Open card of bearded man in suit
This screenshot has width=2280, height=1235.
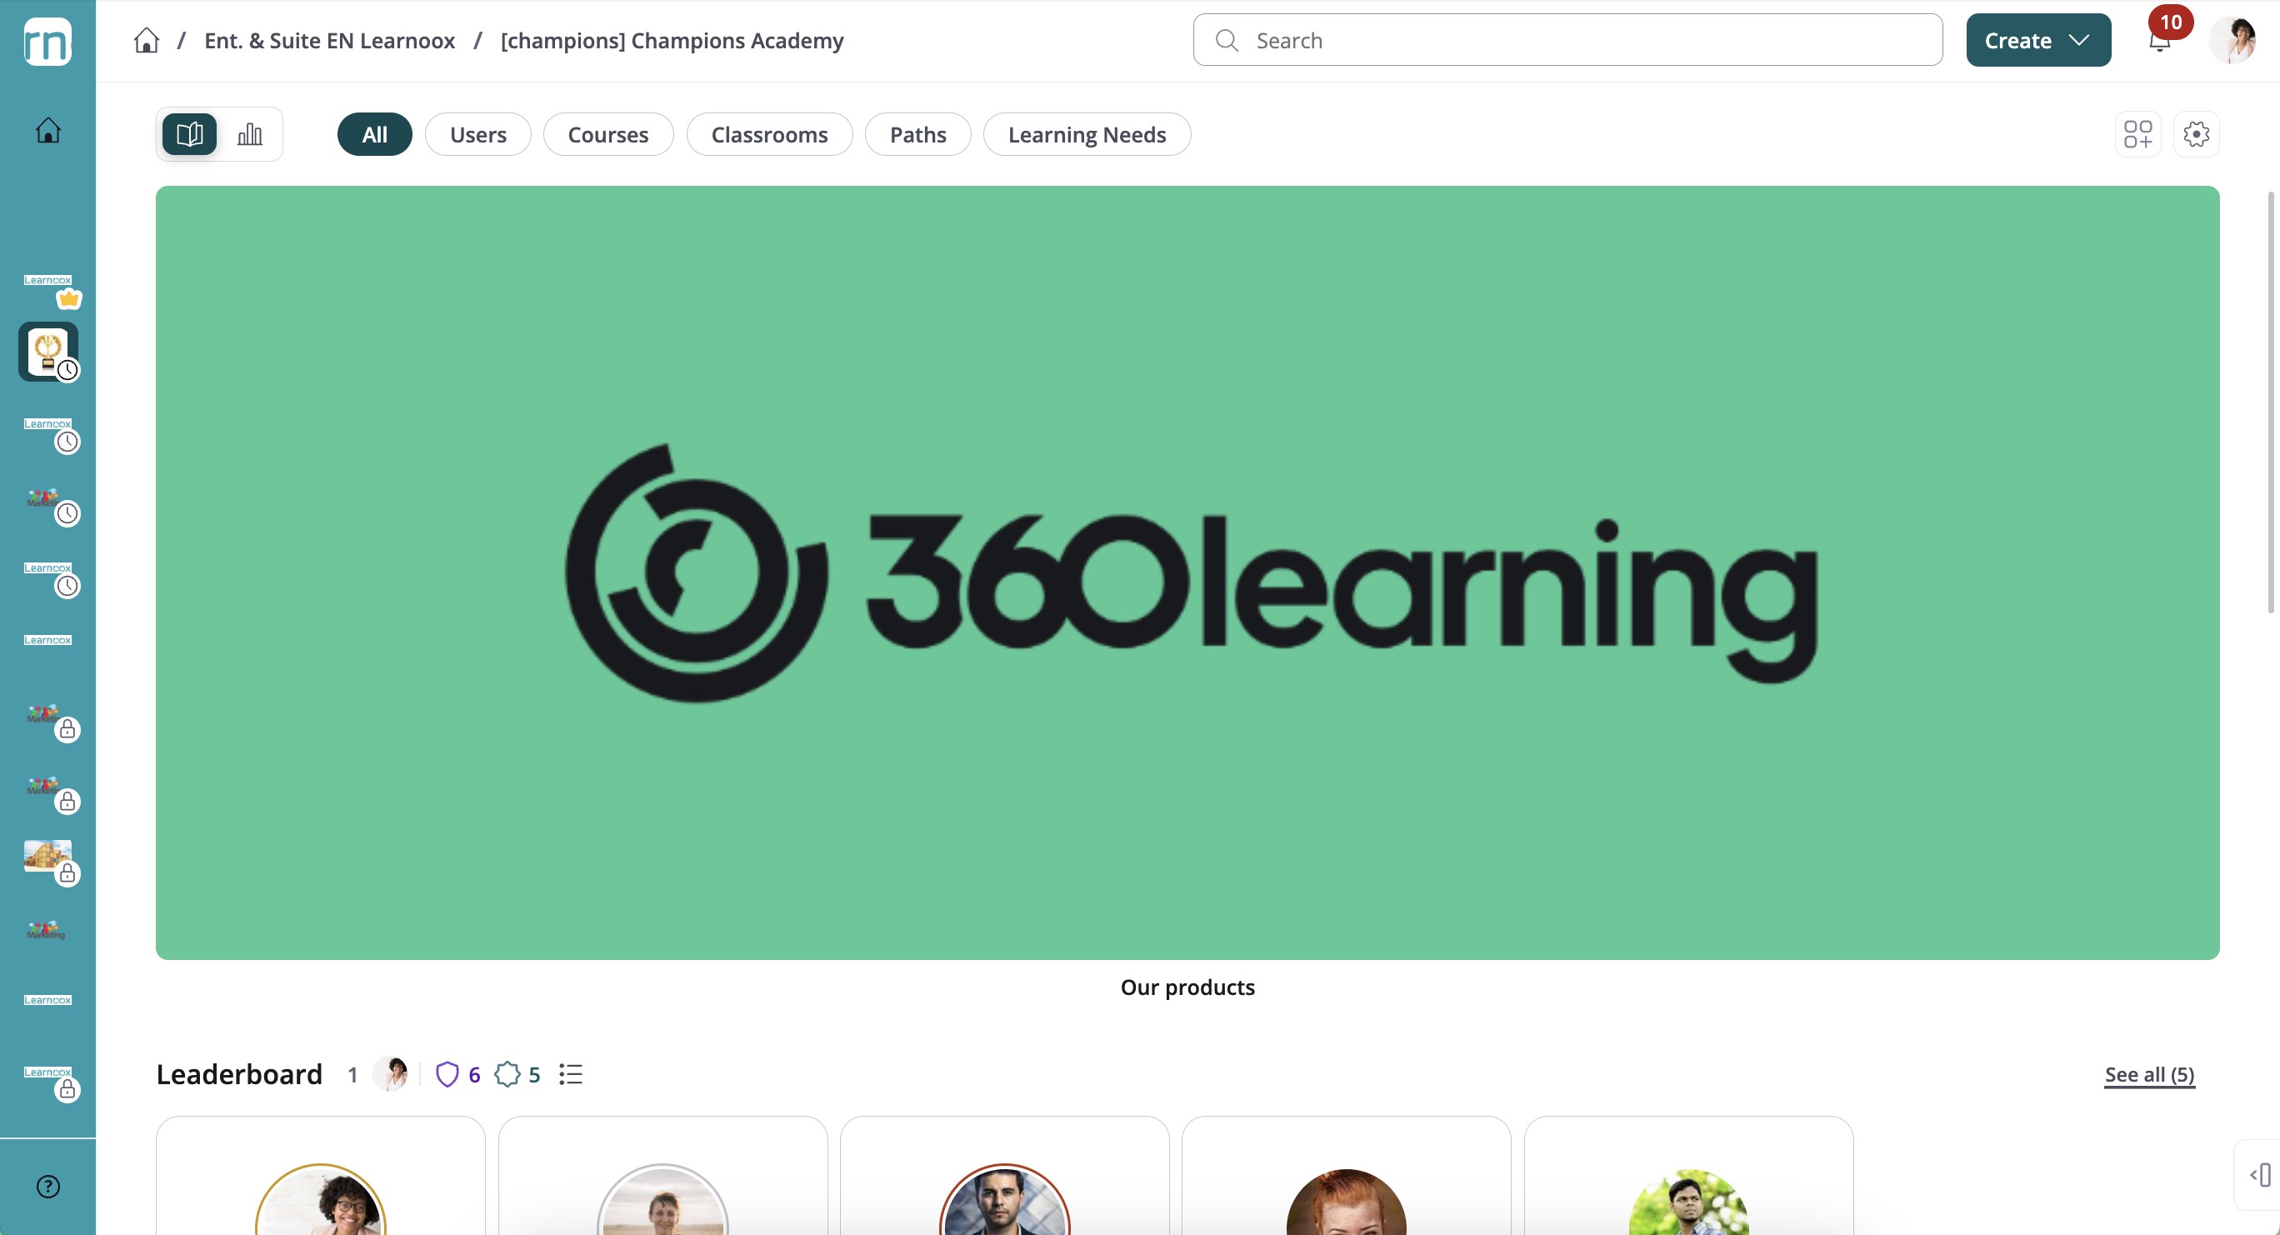[x=1004, y=1176]
